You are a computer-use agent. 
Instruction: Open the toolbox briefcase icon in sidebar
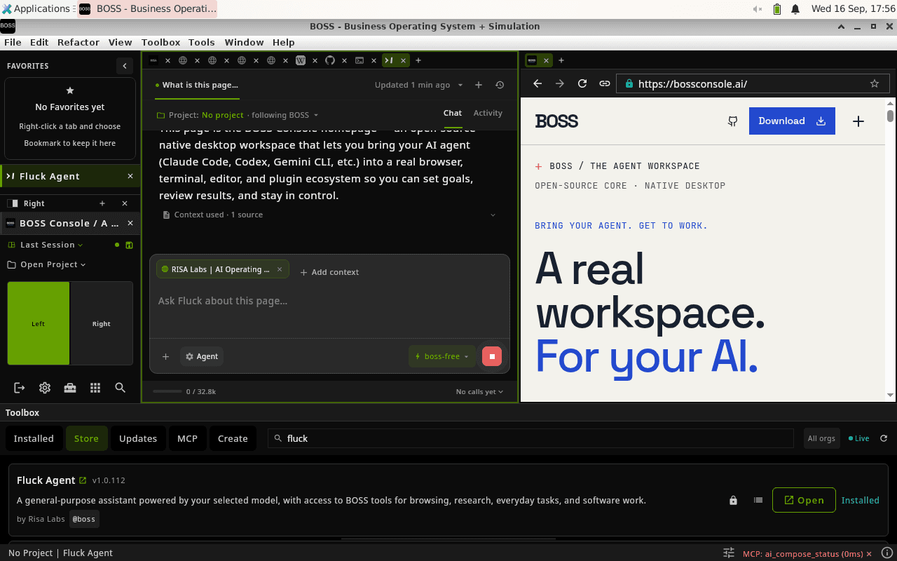click(70, 388)
